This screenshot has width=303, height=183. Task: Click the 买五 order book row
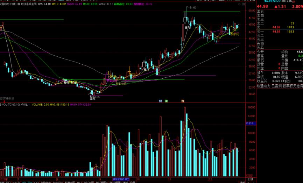280,47
